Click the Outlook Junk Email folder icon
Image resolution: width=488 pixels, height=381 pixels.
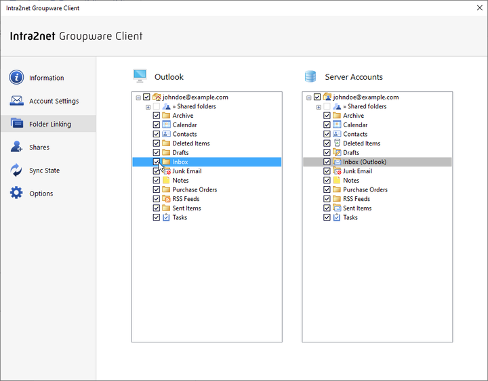pos(167,171)
